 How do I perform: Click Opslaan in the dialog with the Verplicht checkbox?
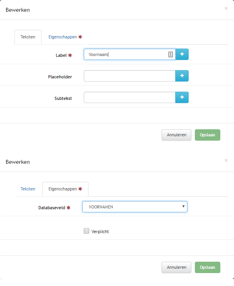(x=207, y=268)
